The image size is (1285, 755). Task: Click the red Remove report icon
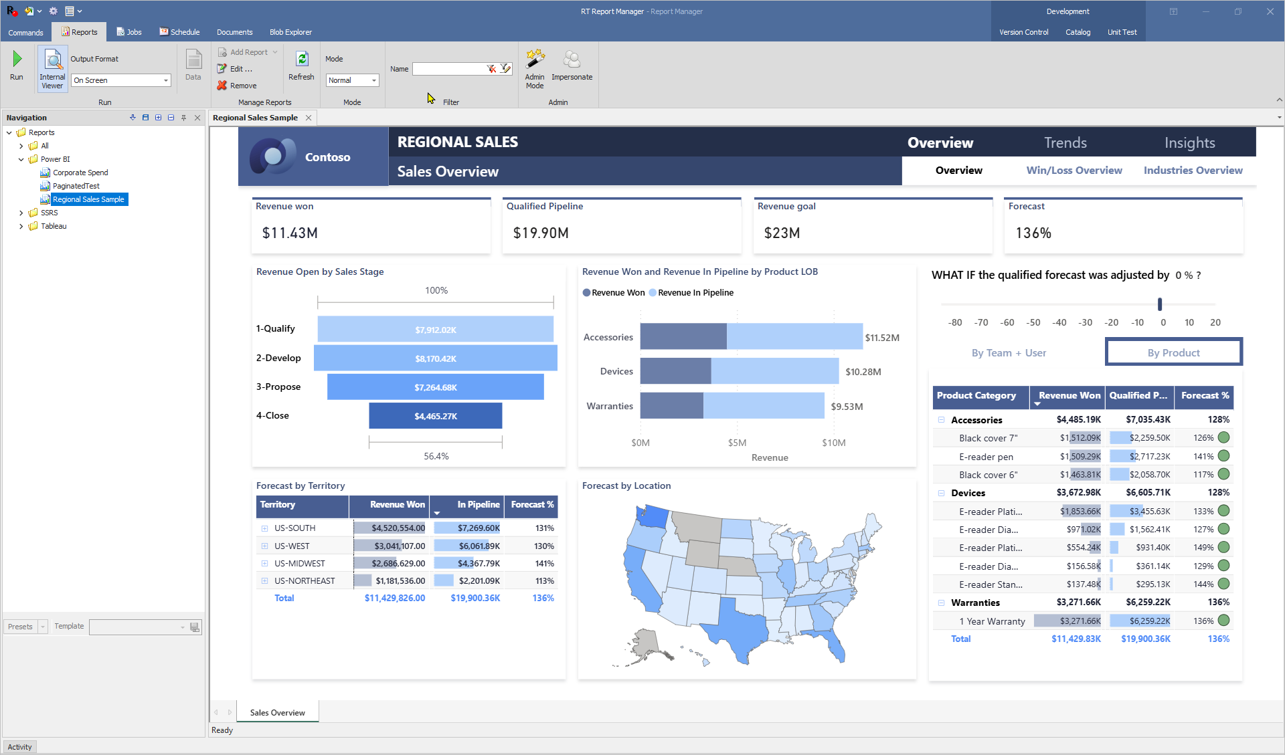tap(222, 86)
